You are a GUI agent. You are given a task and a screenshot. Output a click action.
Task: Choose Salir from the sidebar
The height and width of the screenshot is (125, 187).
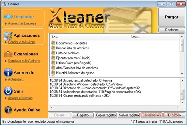click(x=18, y=91)
